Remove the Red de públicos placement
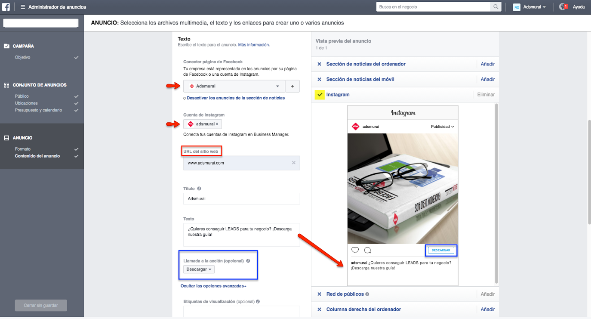The image size is (591, 319). coord(319,294)
